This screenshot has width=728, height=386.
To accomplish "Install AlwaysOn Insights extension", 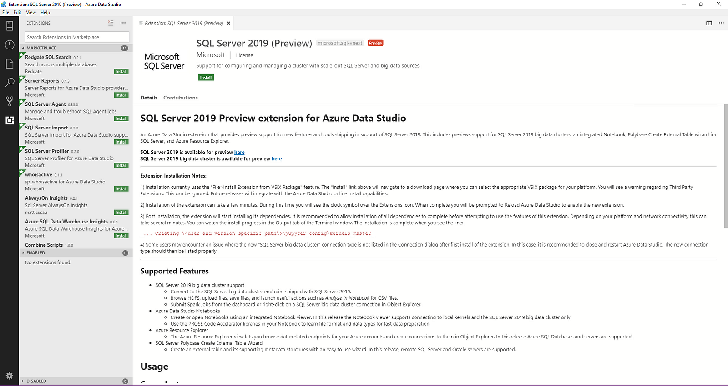I will (121, 213).
